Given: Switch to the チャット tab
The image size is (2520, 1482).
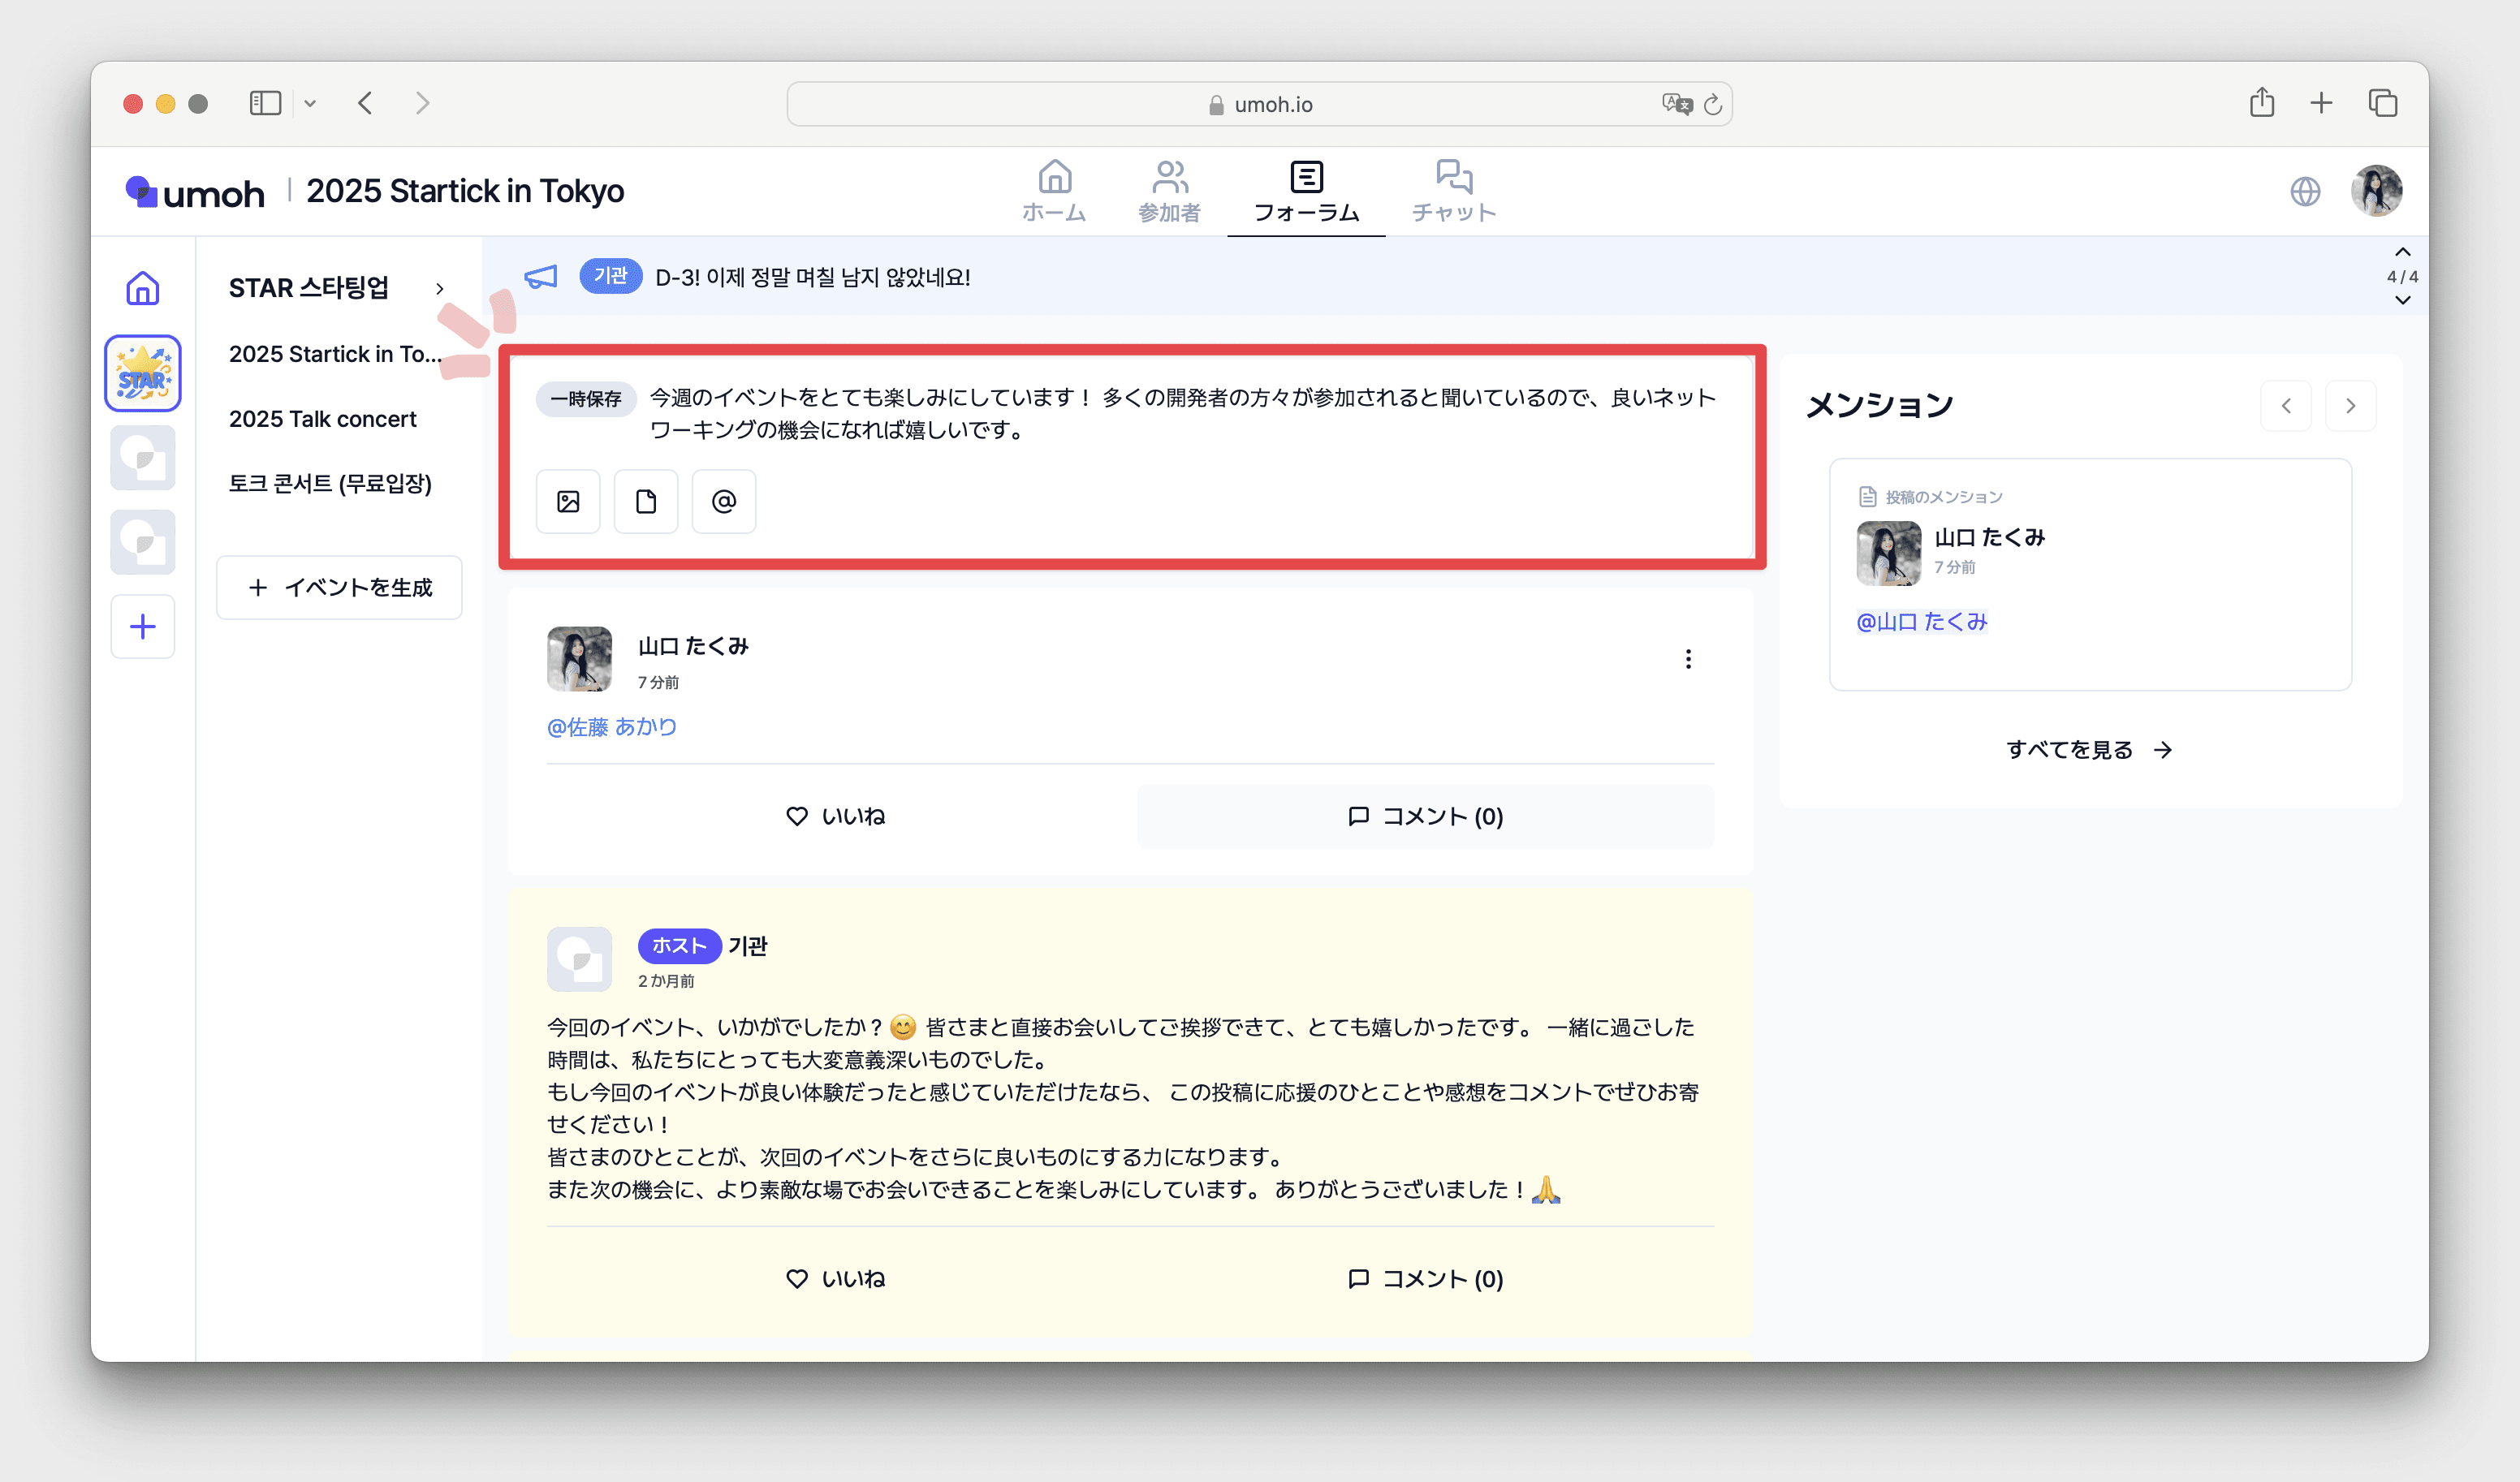Looking at the screenshot, I should click(1453, 190).
